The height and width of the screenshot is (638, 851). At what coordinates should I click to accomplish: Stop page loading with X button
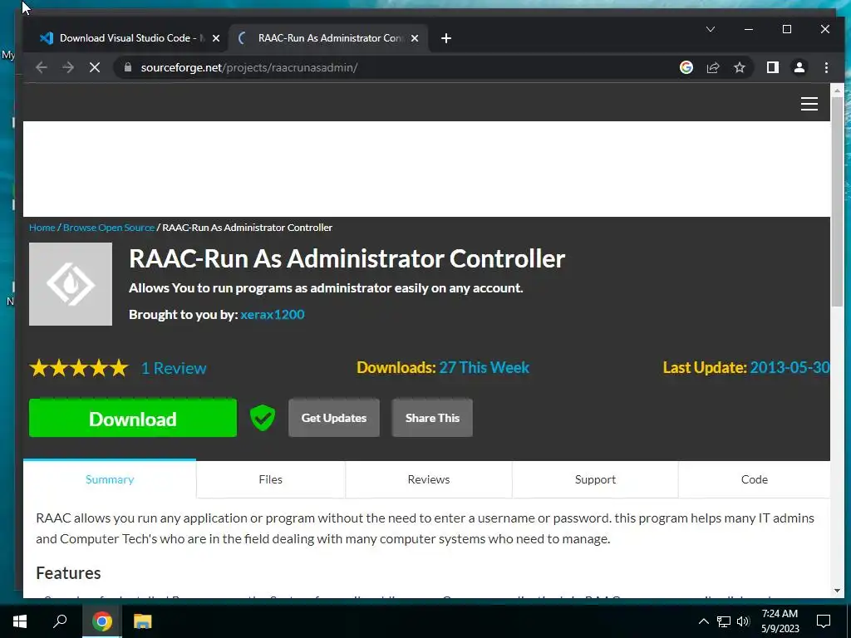click(95, 67)
